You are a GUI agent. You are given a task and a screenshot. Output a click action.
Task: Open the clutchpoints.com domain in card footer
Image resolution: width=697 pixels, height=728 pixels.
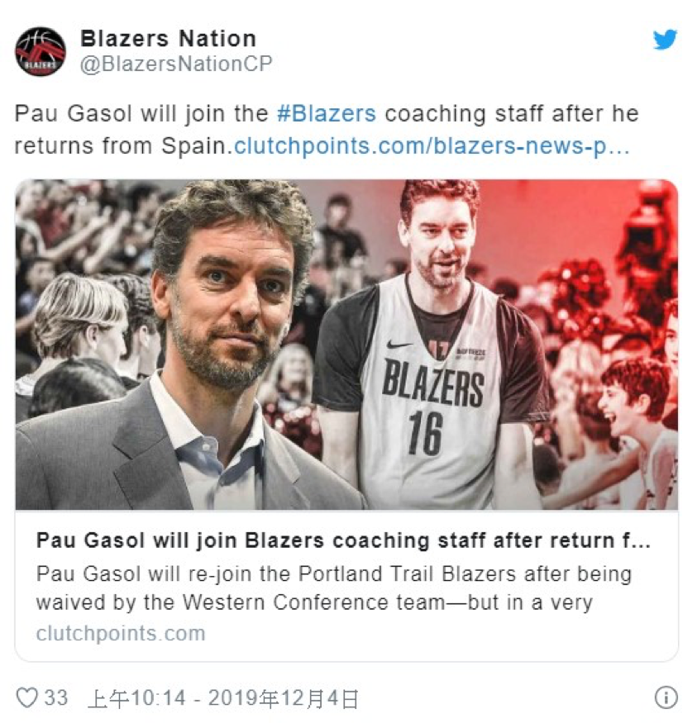click(121, 633)
